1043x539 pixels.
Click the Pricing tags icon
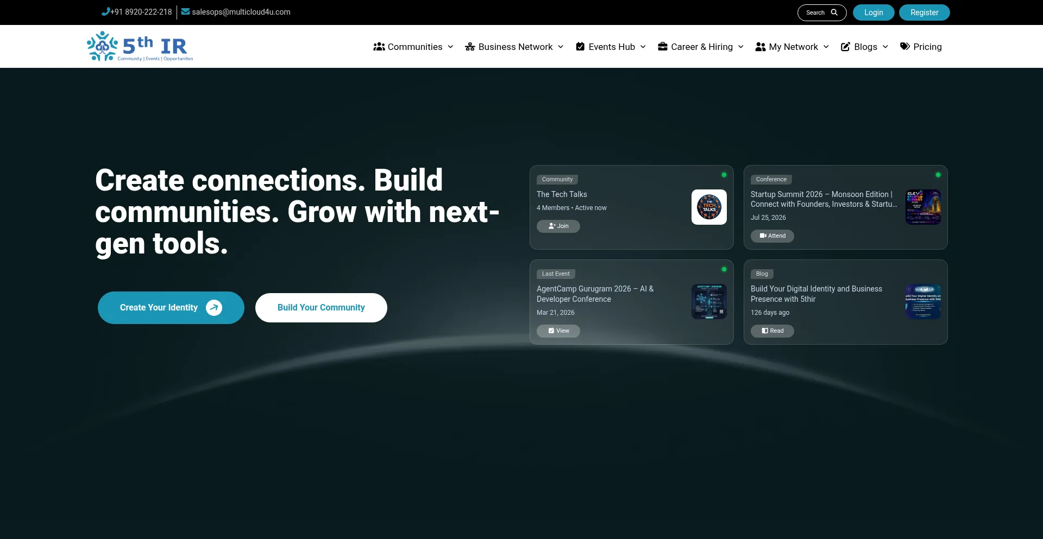905,47
